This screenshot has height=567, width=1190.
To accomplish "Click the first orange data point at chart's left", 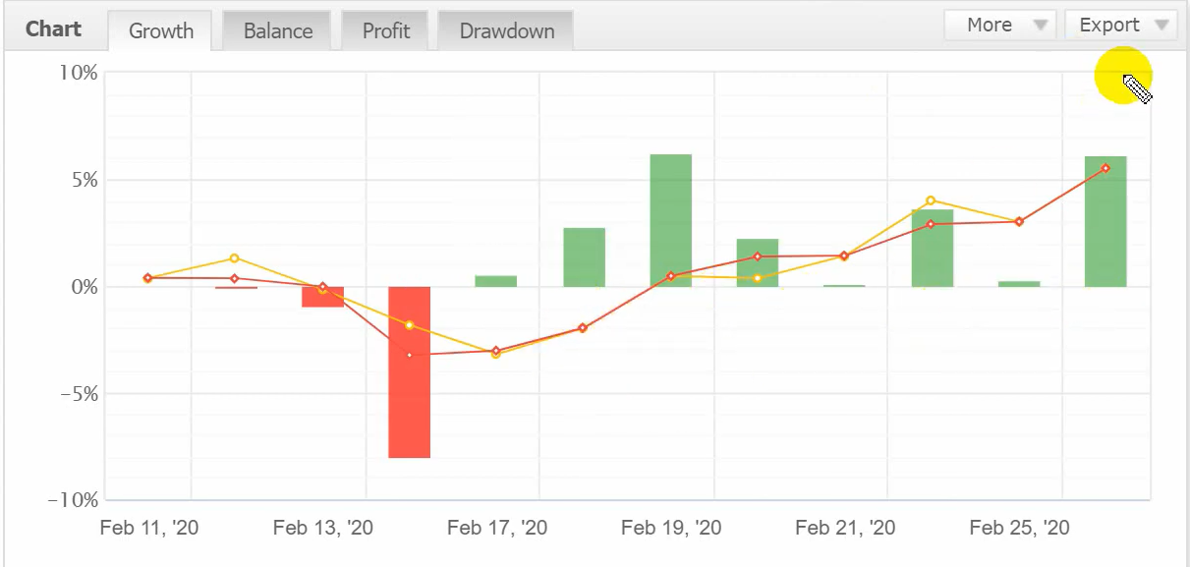I will coord(147,278).
